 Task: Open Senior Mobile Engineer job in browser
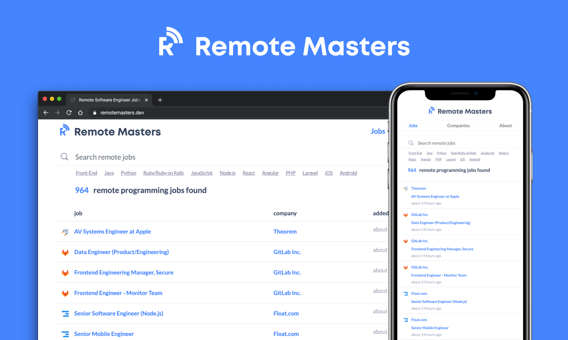pos(104,334)
